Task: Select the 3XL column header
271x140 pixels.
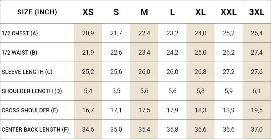Action: click(257, 12)
